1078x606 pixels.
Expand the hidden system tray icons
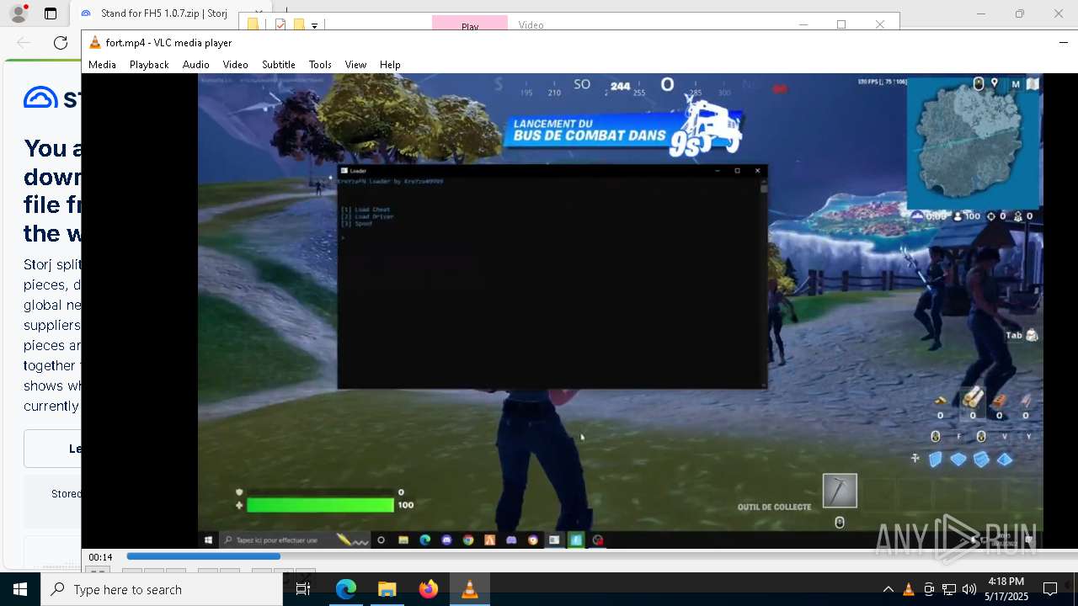pos(888,589)
